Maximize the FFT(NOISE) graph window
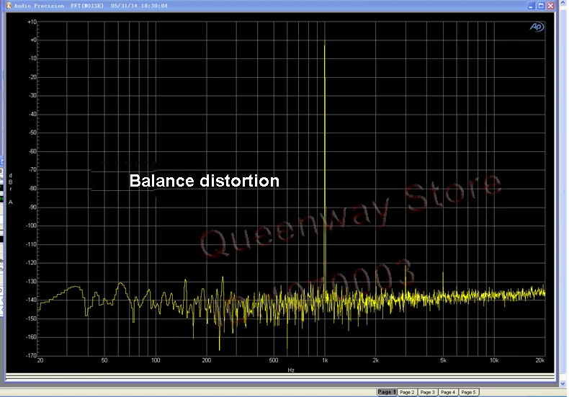569x397 pixels. (x=541, y=6)
